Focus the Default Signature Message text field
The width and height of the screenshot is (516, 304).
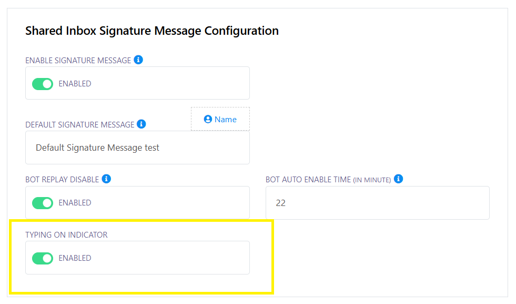[137, 148]
